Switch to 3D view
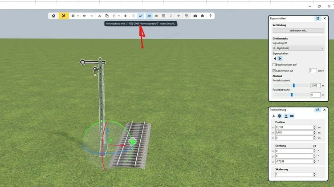The width and height of the screenshot is (334, 187). tap(149, 16)
